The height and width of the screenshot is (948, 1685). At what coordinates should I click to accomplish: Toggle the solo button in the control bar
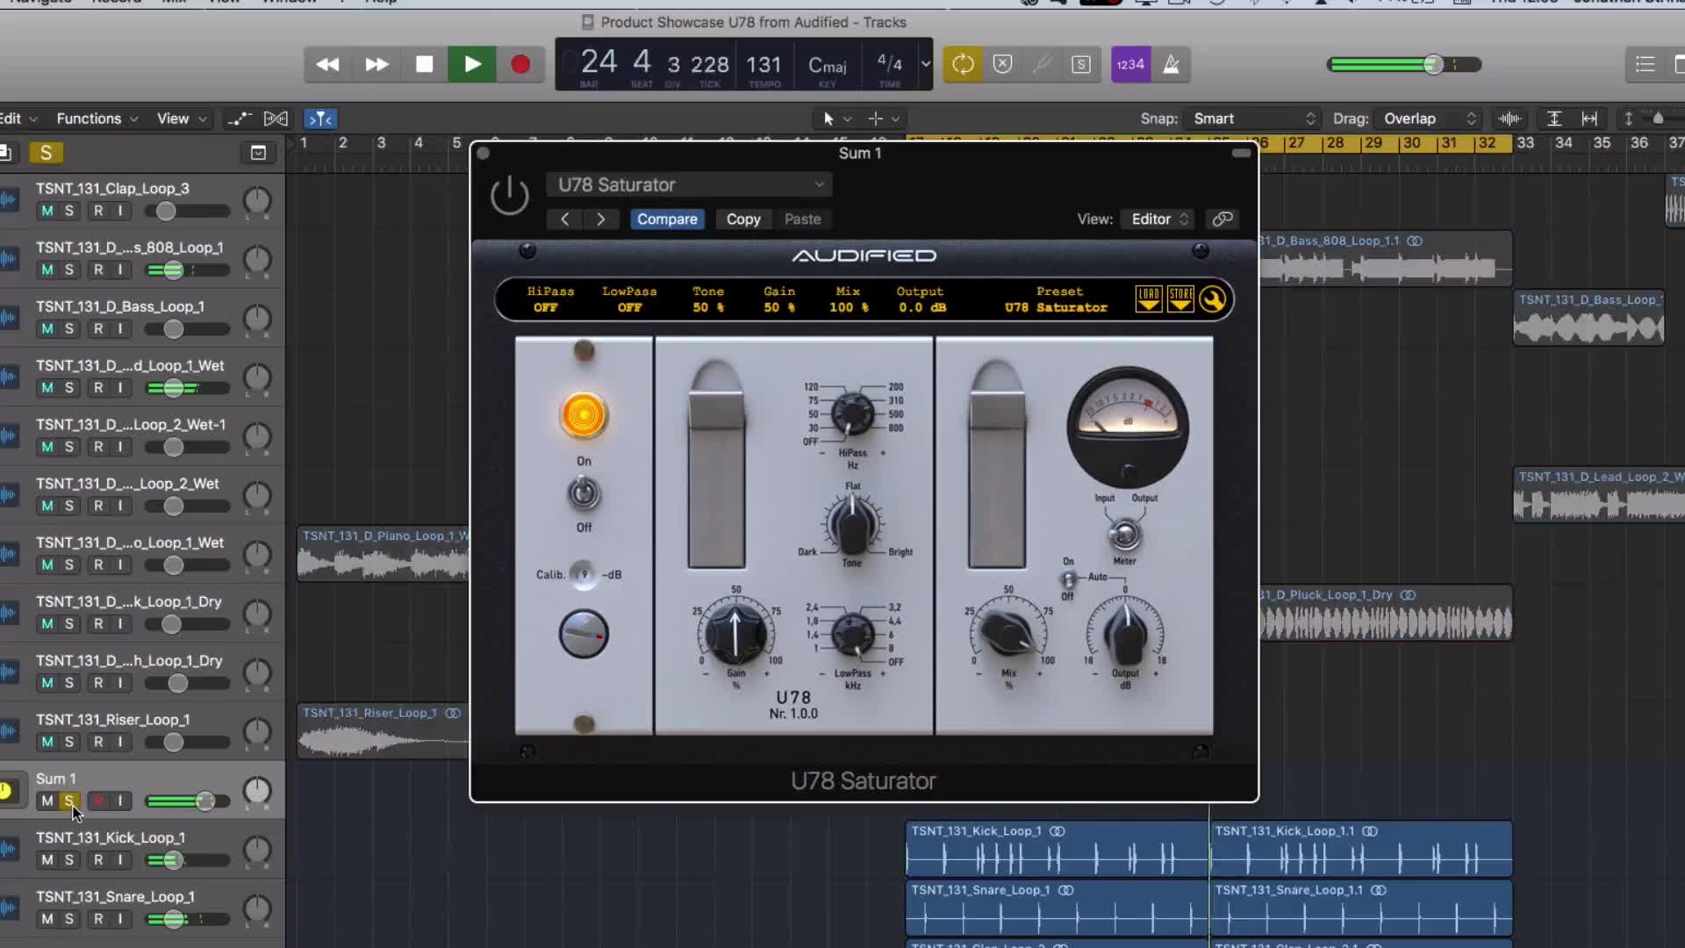tap(1081, 64)
